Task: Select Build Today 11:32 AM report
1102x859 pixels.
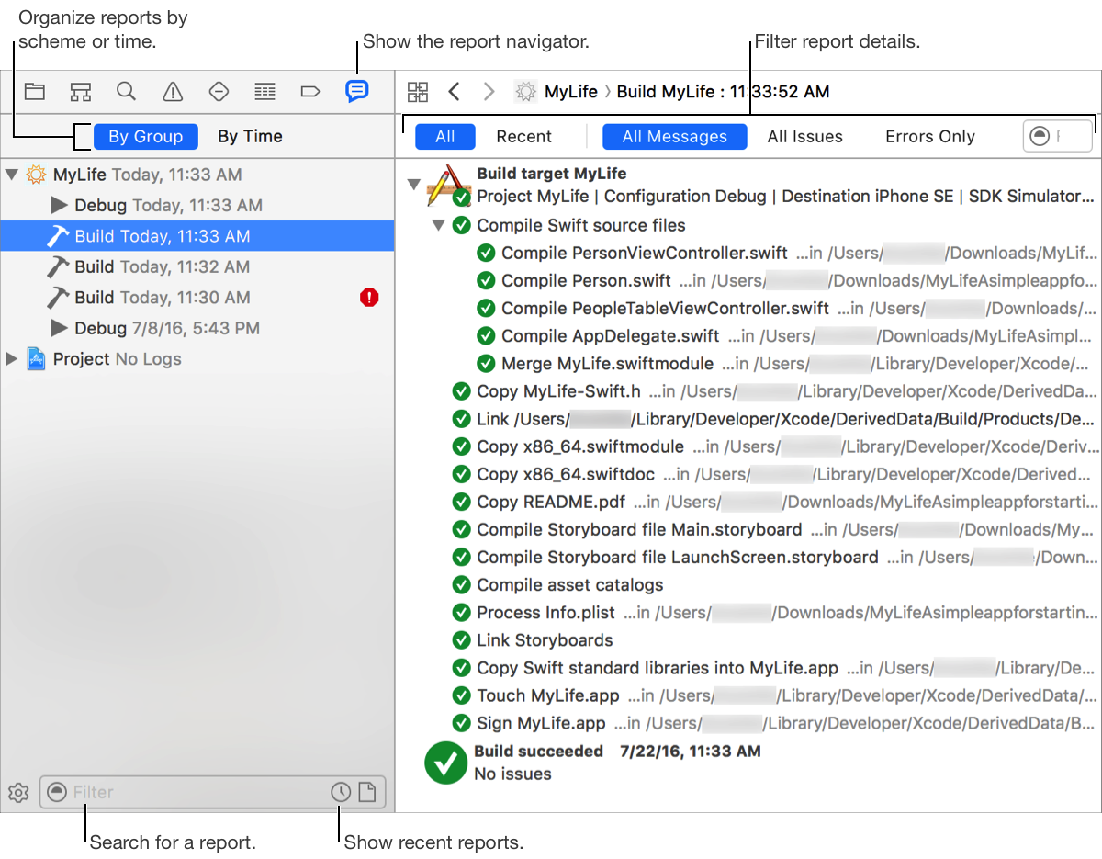Action: click(x=197, y=266)
